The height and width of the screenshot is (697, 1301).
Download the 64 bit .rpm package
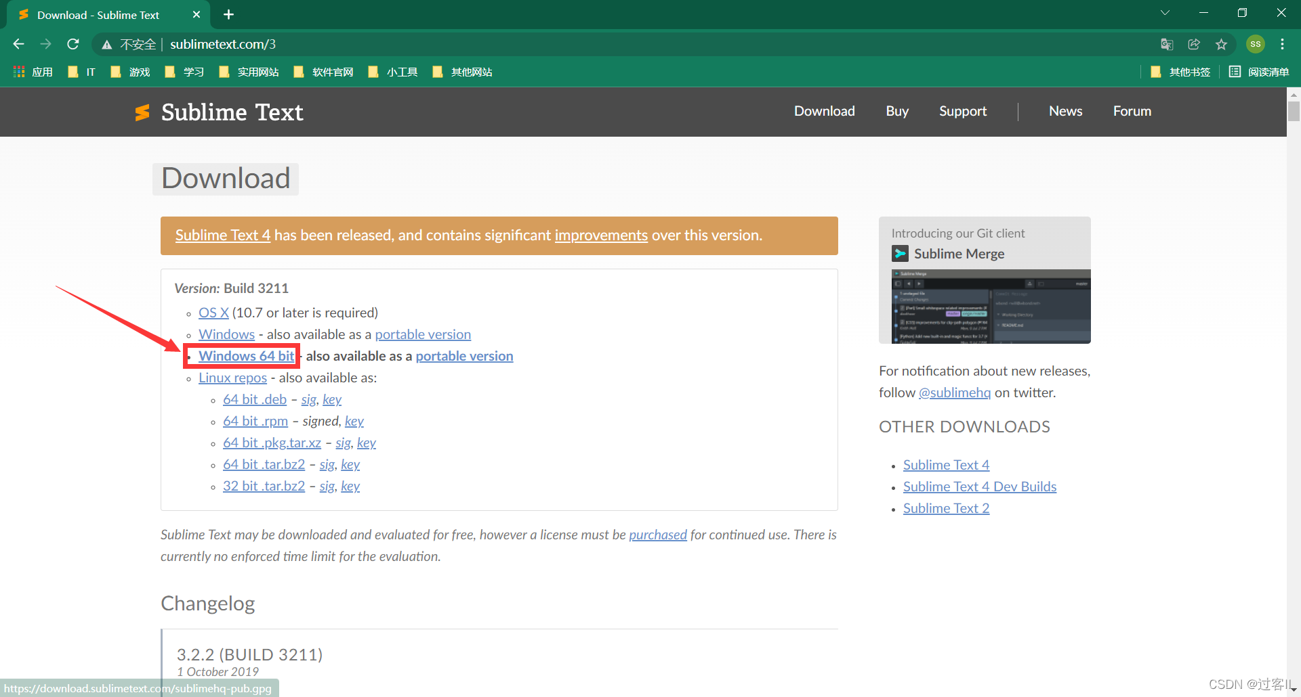click(x=255, y=421)
